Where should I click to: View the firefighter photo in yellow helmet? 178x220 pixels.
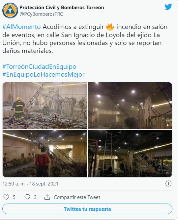[x=45, y=106]
